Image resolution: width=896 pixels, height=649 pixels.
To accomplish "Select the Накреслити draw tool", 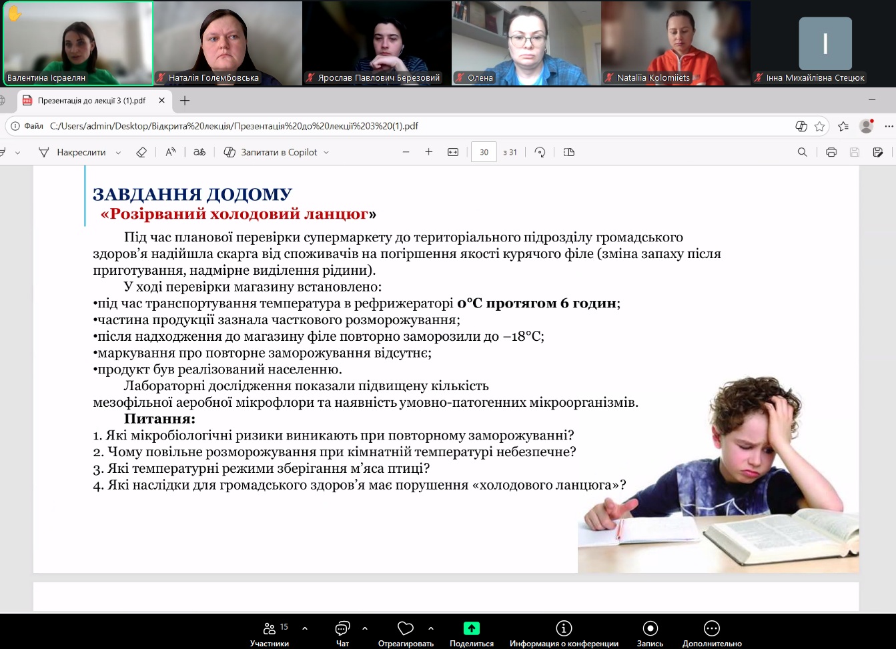I will [x=72, y=152].
